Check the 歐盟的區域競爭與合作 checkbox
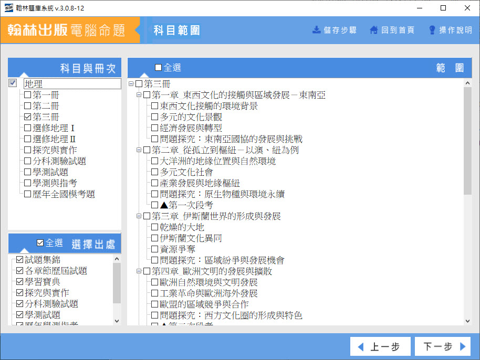The image size is (480, 360). pyautogui.click(x=155, y=304)
